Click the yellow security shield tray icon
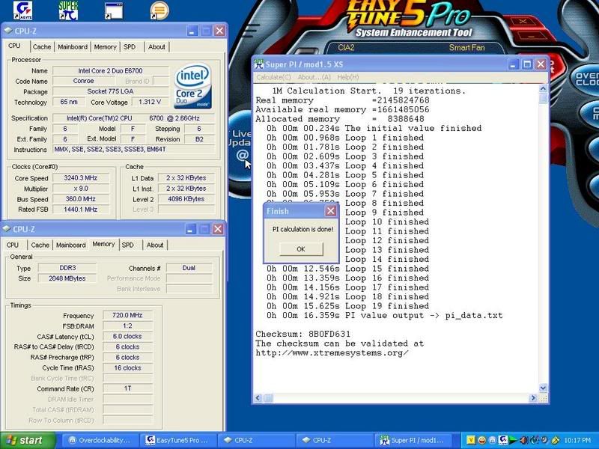 pyautogui.click(x=556, y=440)
